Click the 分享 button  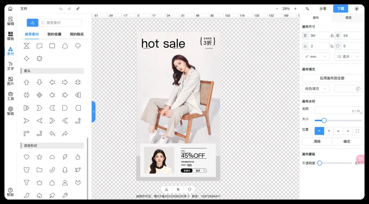[x=323, y=9]
